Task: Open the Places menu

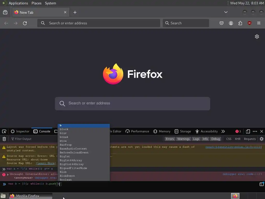Action: click(x=36, y=3)
